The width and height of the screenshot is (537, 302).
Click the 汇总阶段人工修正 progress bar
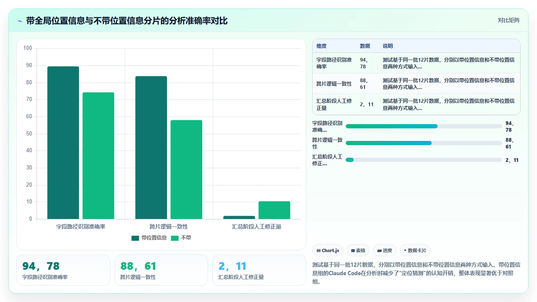coord(424,160)
